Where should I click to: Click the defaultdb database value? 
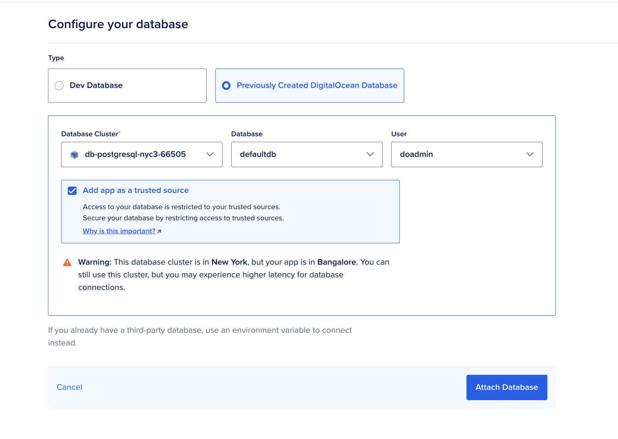[x=258, y=155]
